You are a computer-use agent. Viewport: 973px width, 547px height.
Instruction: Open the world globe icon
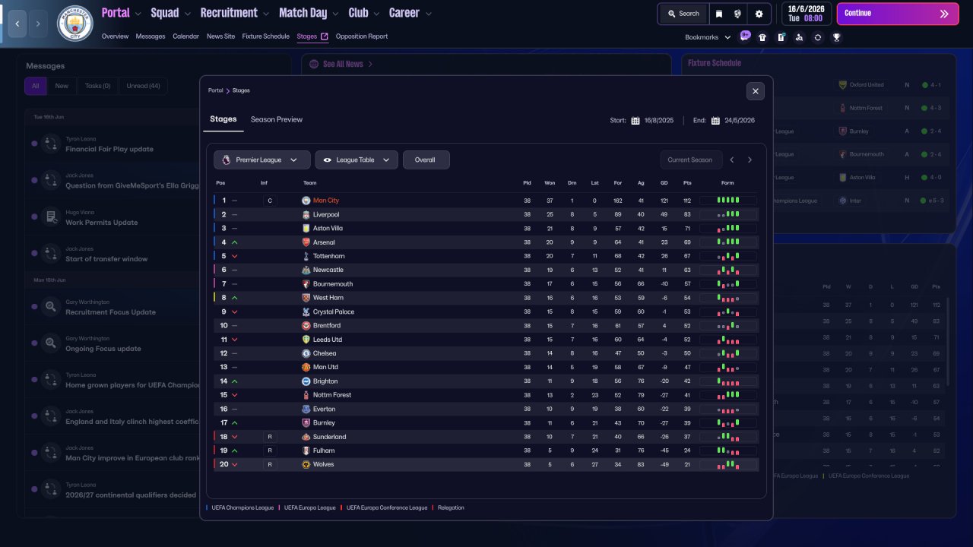point(737,14)
